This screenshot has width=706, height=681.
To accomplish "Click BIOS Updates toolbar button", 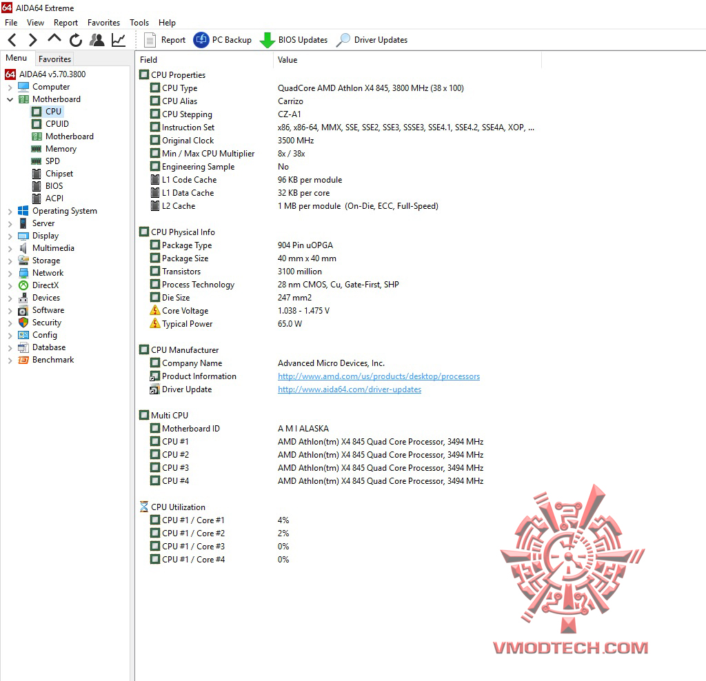I will pyautogui.click(x=294, y=40).
